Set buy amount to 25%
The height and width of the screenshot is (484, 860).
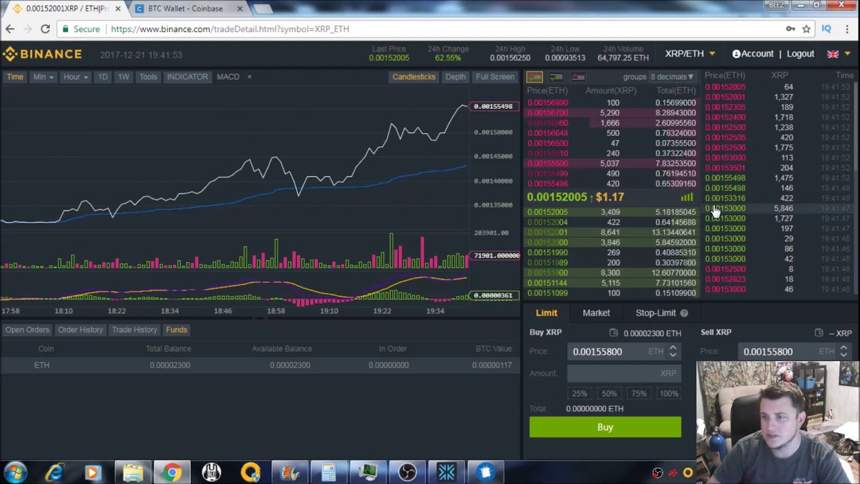pos(579,393)
